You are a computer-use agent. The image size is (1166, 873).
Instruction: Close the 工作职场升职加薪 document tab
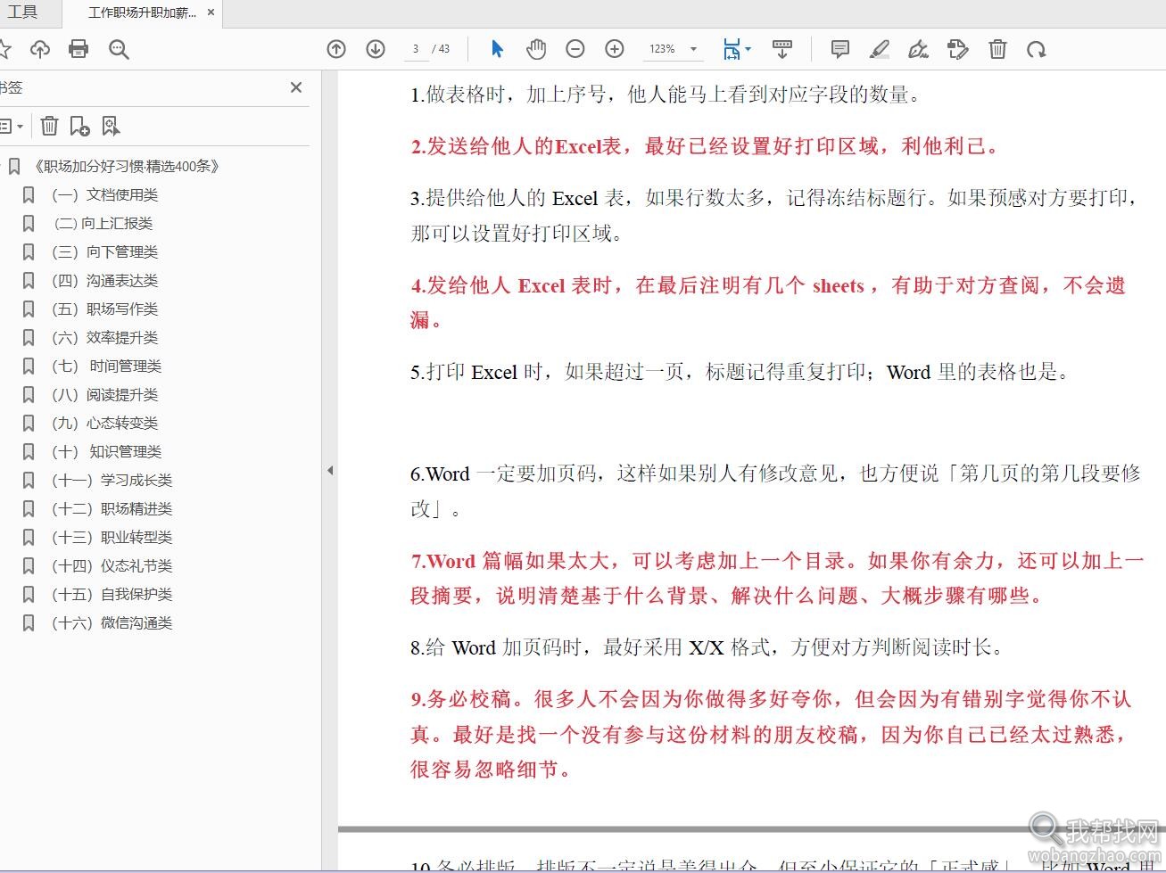click(211, 12)
